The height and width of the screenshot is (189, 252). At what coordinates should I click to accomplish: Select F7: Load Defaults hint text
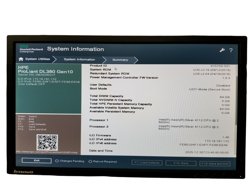pos(32,124)
